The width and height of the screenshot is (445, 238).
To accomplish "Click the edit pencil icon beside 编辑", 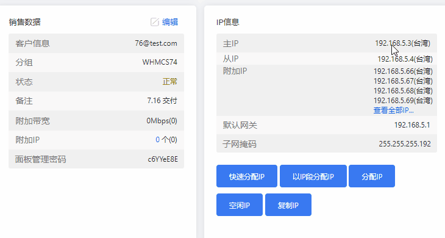I will [x=155, y=22].
